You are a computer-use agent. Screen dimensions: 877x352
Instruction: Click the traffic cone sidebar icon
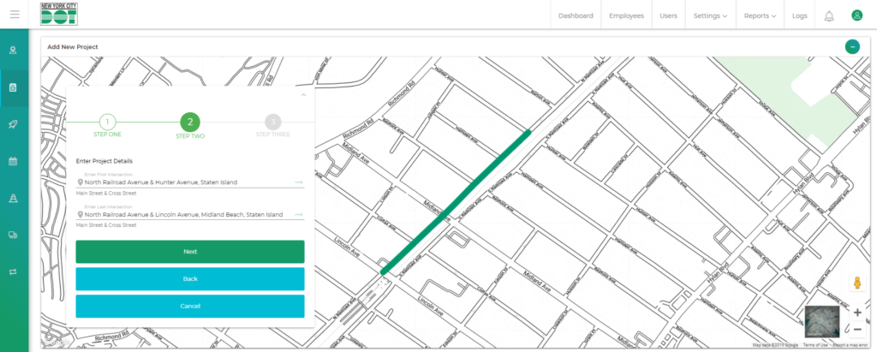pyautogui.click(x=14, y=198)
